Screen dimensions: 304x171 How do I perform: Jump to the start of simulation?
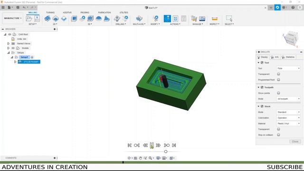130,145
